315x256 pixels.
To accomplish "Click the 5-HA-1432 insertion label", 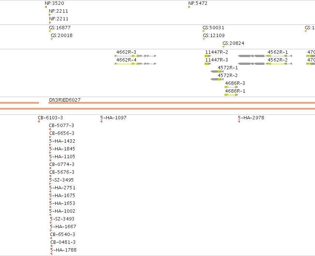I will pos(62,141).
